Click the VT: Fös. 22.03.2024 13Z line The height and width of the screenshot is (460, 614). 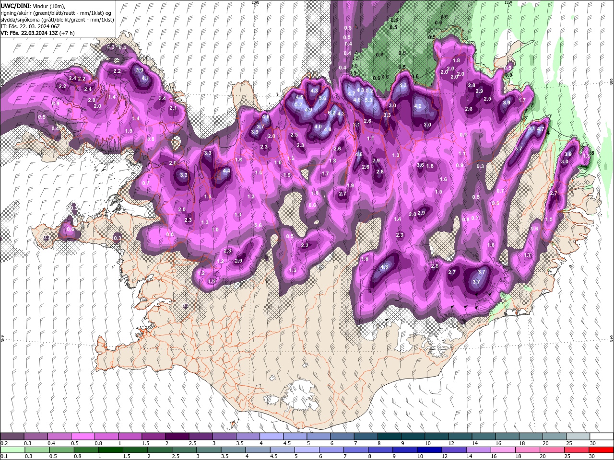coord(37,33)
